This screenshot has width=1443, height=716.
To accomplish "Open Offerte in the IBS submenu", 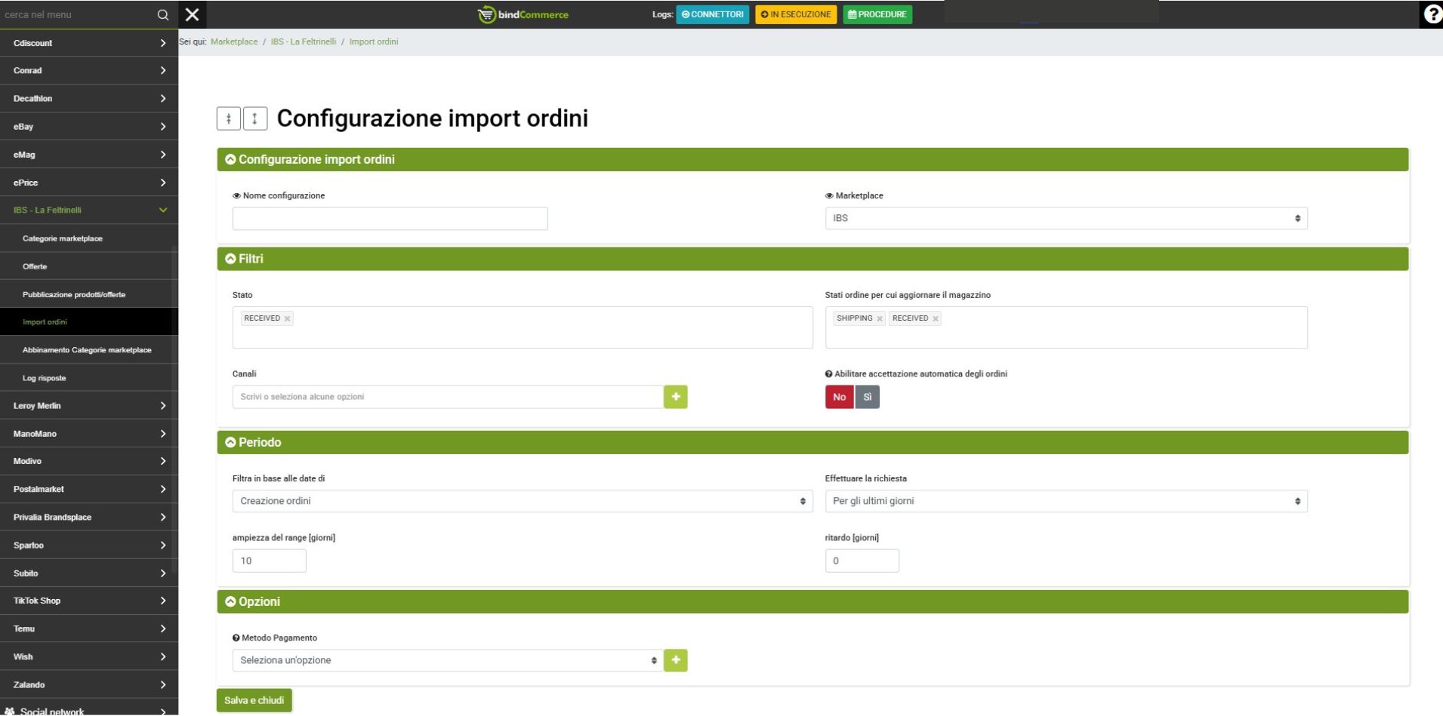I will coord(35,266).
